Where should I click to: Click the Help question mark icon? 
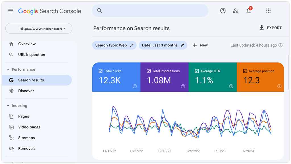(x=223, y=11)
